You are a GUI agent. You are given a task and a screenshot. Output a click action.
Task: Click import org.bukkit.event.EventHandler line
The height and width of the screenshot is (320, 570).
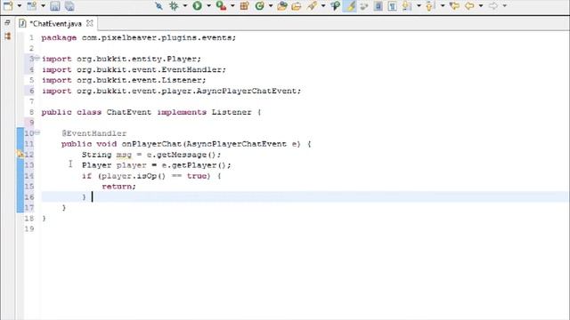134,69
